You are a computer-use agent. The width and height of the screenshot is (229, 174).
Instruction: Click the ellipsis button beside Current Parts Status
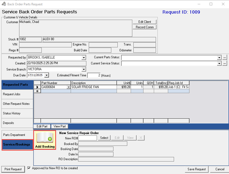point(224,57)
